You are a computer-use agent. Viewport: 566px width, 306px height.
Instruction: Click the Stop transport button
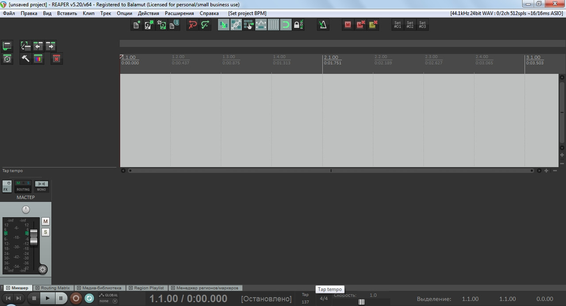34,298
